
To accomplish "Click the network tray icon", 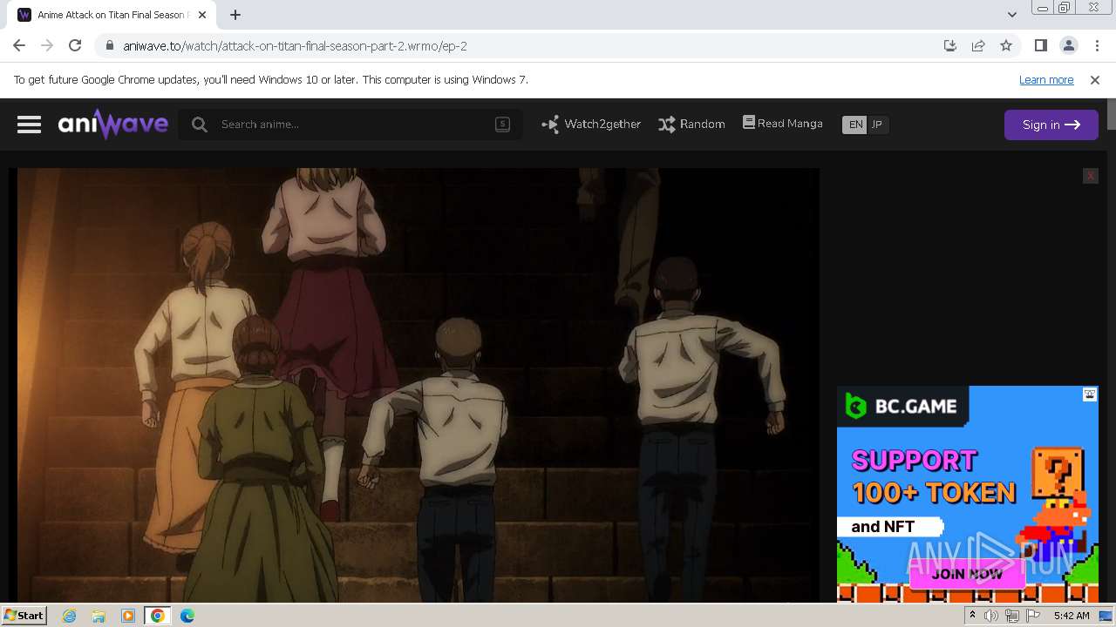I will (x=1012, y=616).
